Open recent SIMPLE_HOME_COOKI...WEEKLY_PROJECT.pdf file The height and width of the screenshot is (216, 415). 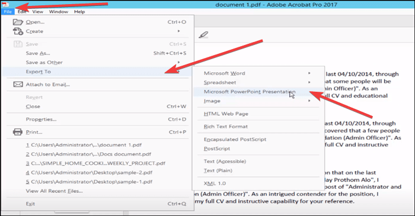pyautogui.click(x=95, y=163)
